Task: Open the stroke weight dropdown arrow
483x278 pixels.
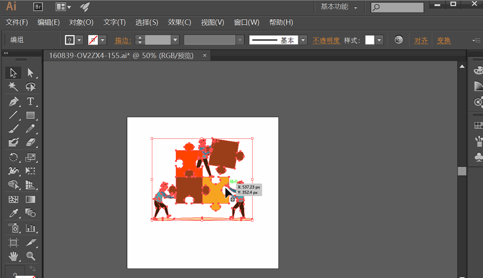Action: pyautogui.click(x=175, y=40)
